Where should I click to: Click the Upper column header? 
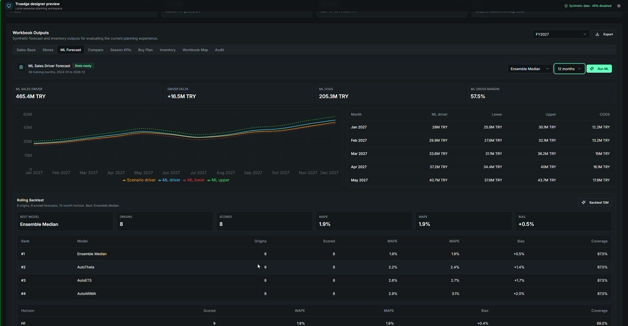click(550, 114)
